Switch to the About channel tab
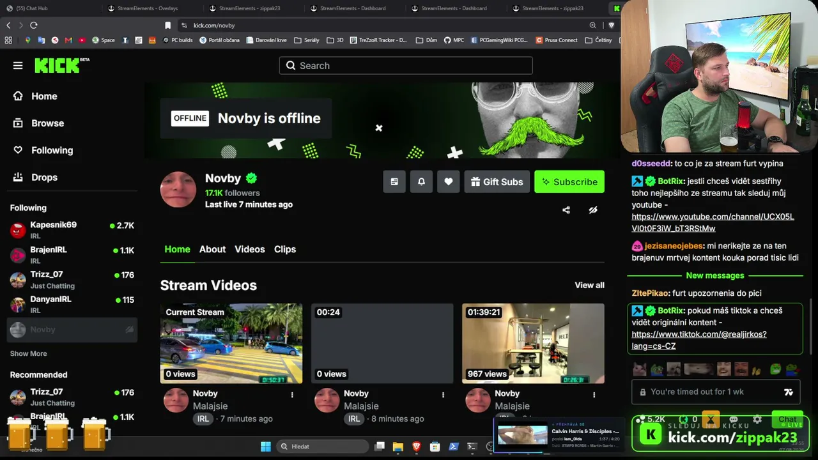818x460 pixels. [212, 249]
